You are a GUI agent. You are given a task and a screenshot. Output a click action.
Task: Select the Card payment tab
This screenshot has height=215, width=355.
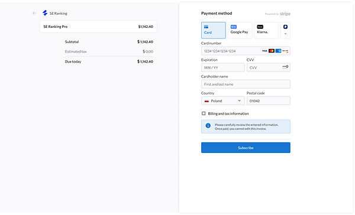213,30
